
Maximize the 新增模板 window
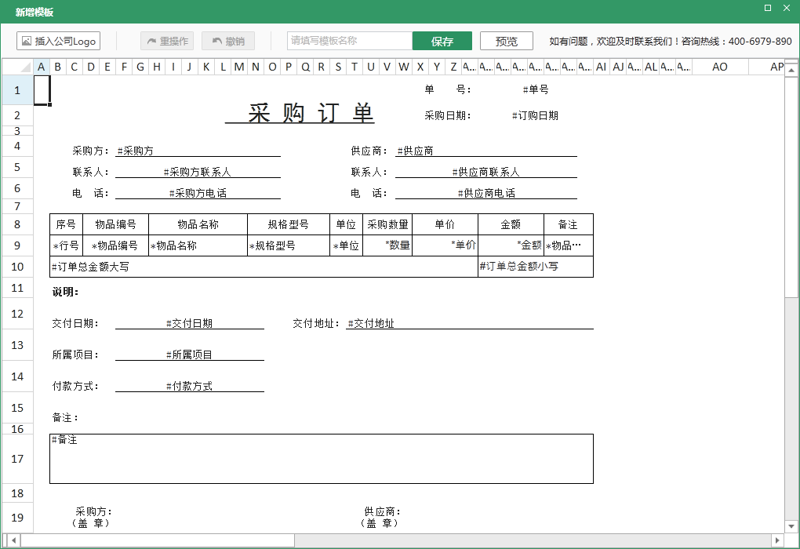coord(767,8)
